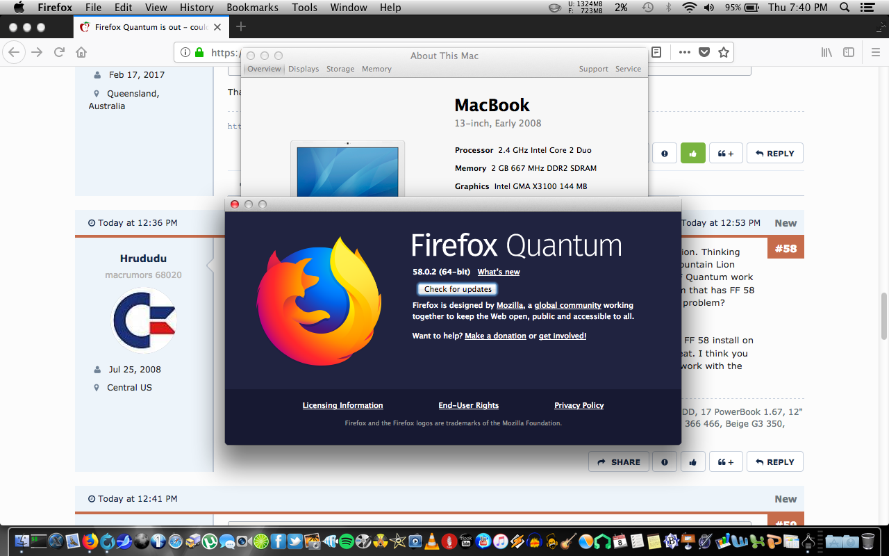Viewport: 889px width, 556px height.
Task: Click Check for updates button
Action: pos(458,289)
